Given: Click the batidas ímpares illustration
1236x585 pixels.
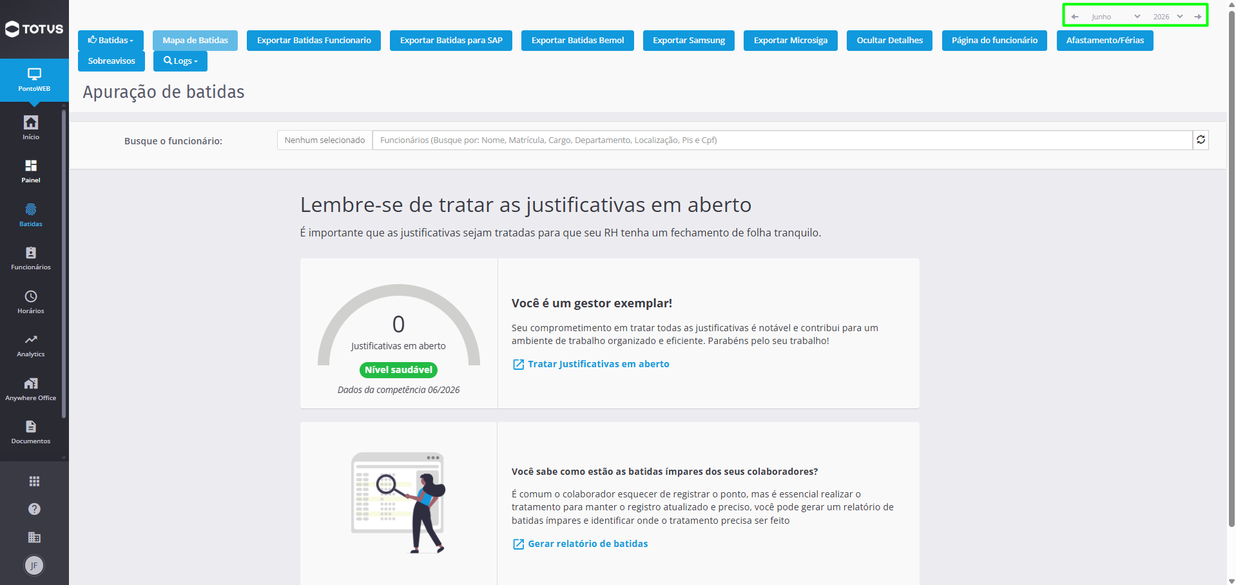Looking at the screenshot, I should coord(398,503).
